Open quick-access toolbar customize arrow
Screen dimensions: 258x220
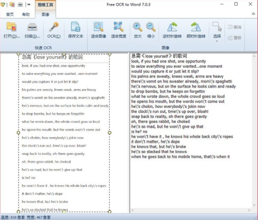[x=29, y=5]
